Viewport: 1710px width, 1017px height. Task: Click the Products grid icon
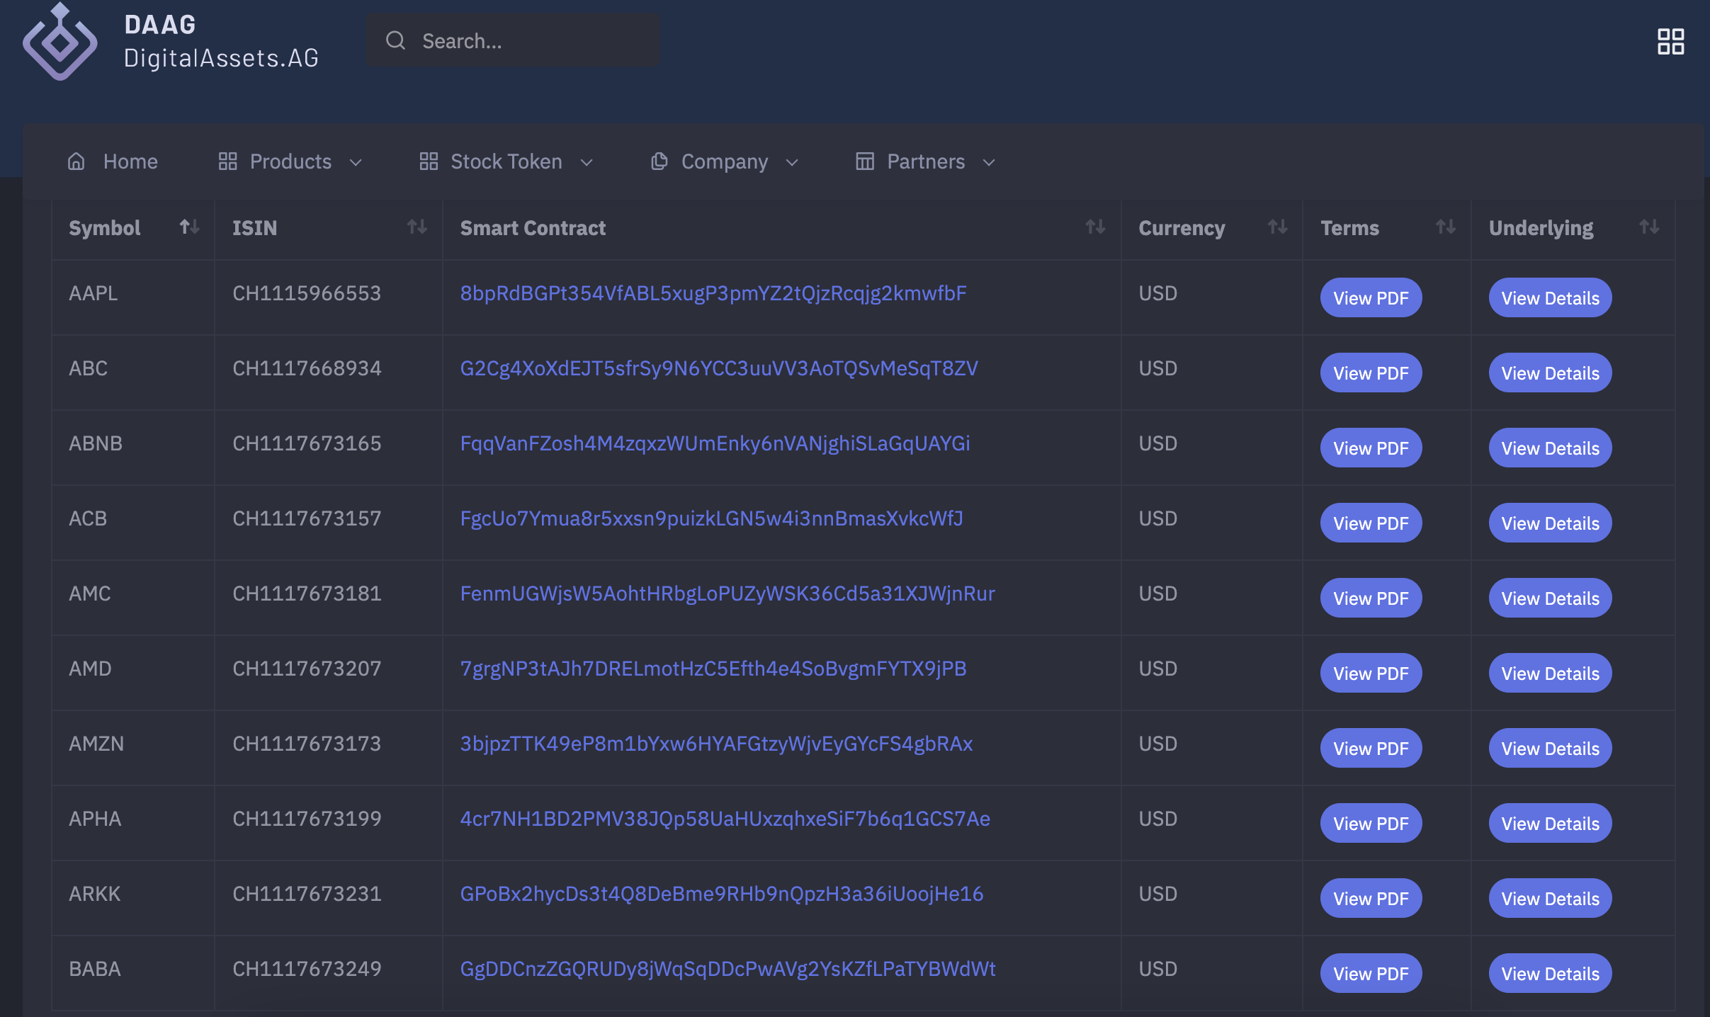pyautogui.click(x=227, y=161)
